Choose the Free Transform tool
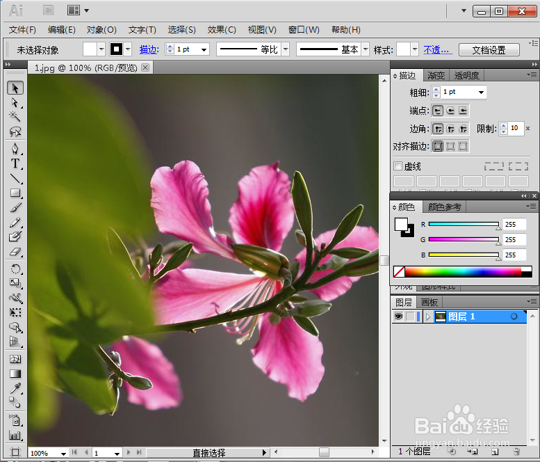The height and width of the screenshot is (462, 540). coord(15,312)
